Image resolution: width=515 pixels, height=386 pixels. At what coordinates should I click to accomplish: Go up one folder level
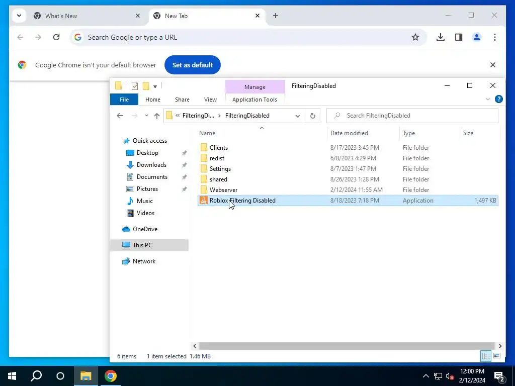(157, 116)
